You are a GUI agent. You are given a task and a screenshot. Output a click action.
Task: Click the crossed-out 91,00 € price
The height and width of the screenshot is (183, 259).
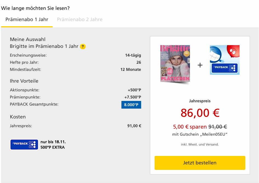coord(218,127)
